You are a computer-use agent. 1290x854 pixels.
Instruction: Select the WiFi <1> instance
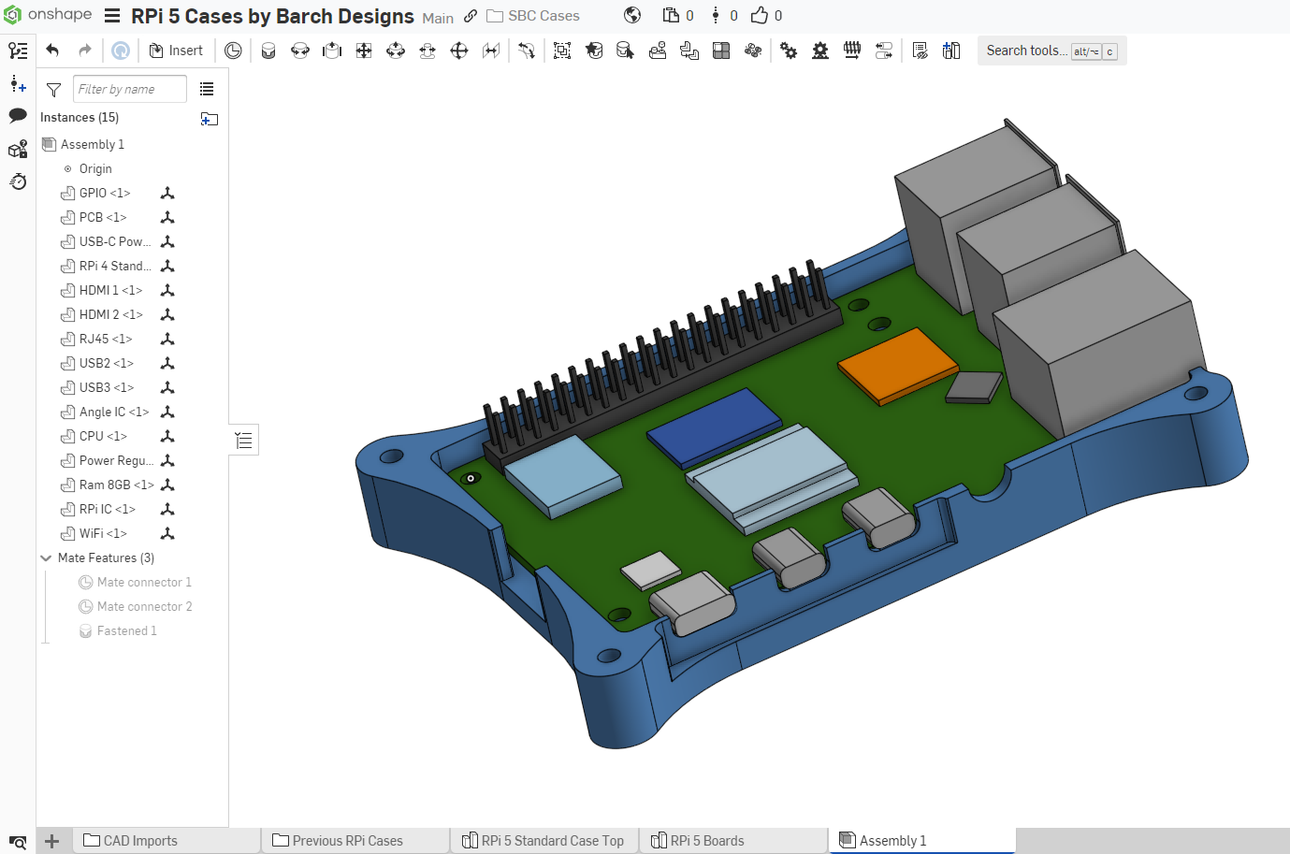tap(103, 533)
